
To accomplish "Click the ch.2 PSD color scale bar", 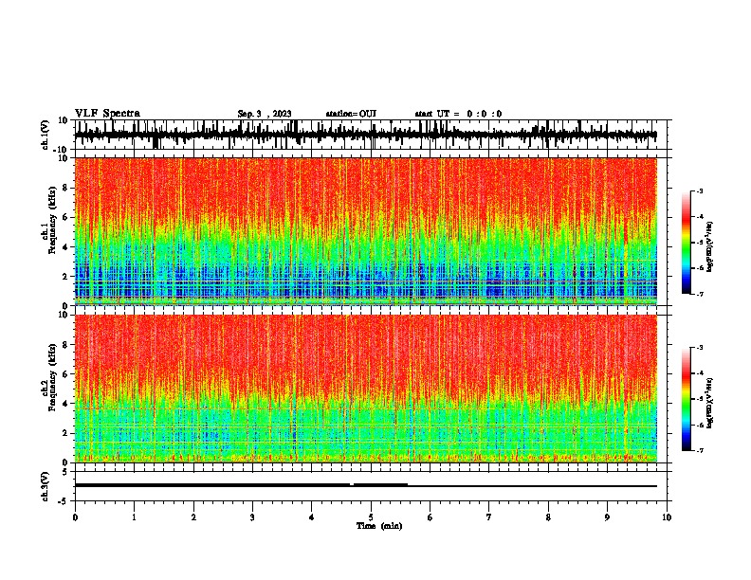I will 686,399.
